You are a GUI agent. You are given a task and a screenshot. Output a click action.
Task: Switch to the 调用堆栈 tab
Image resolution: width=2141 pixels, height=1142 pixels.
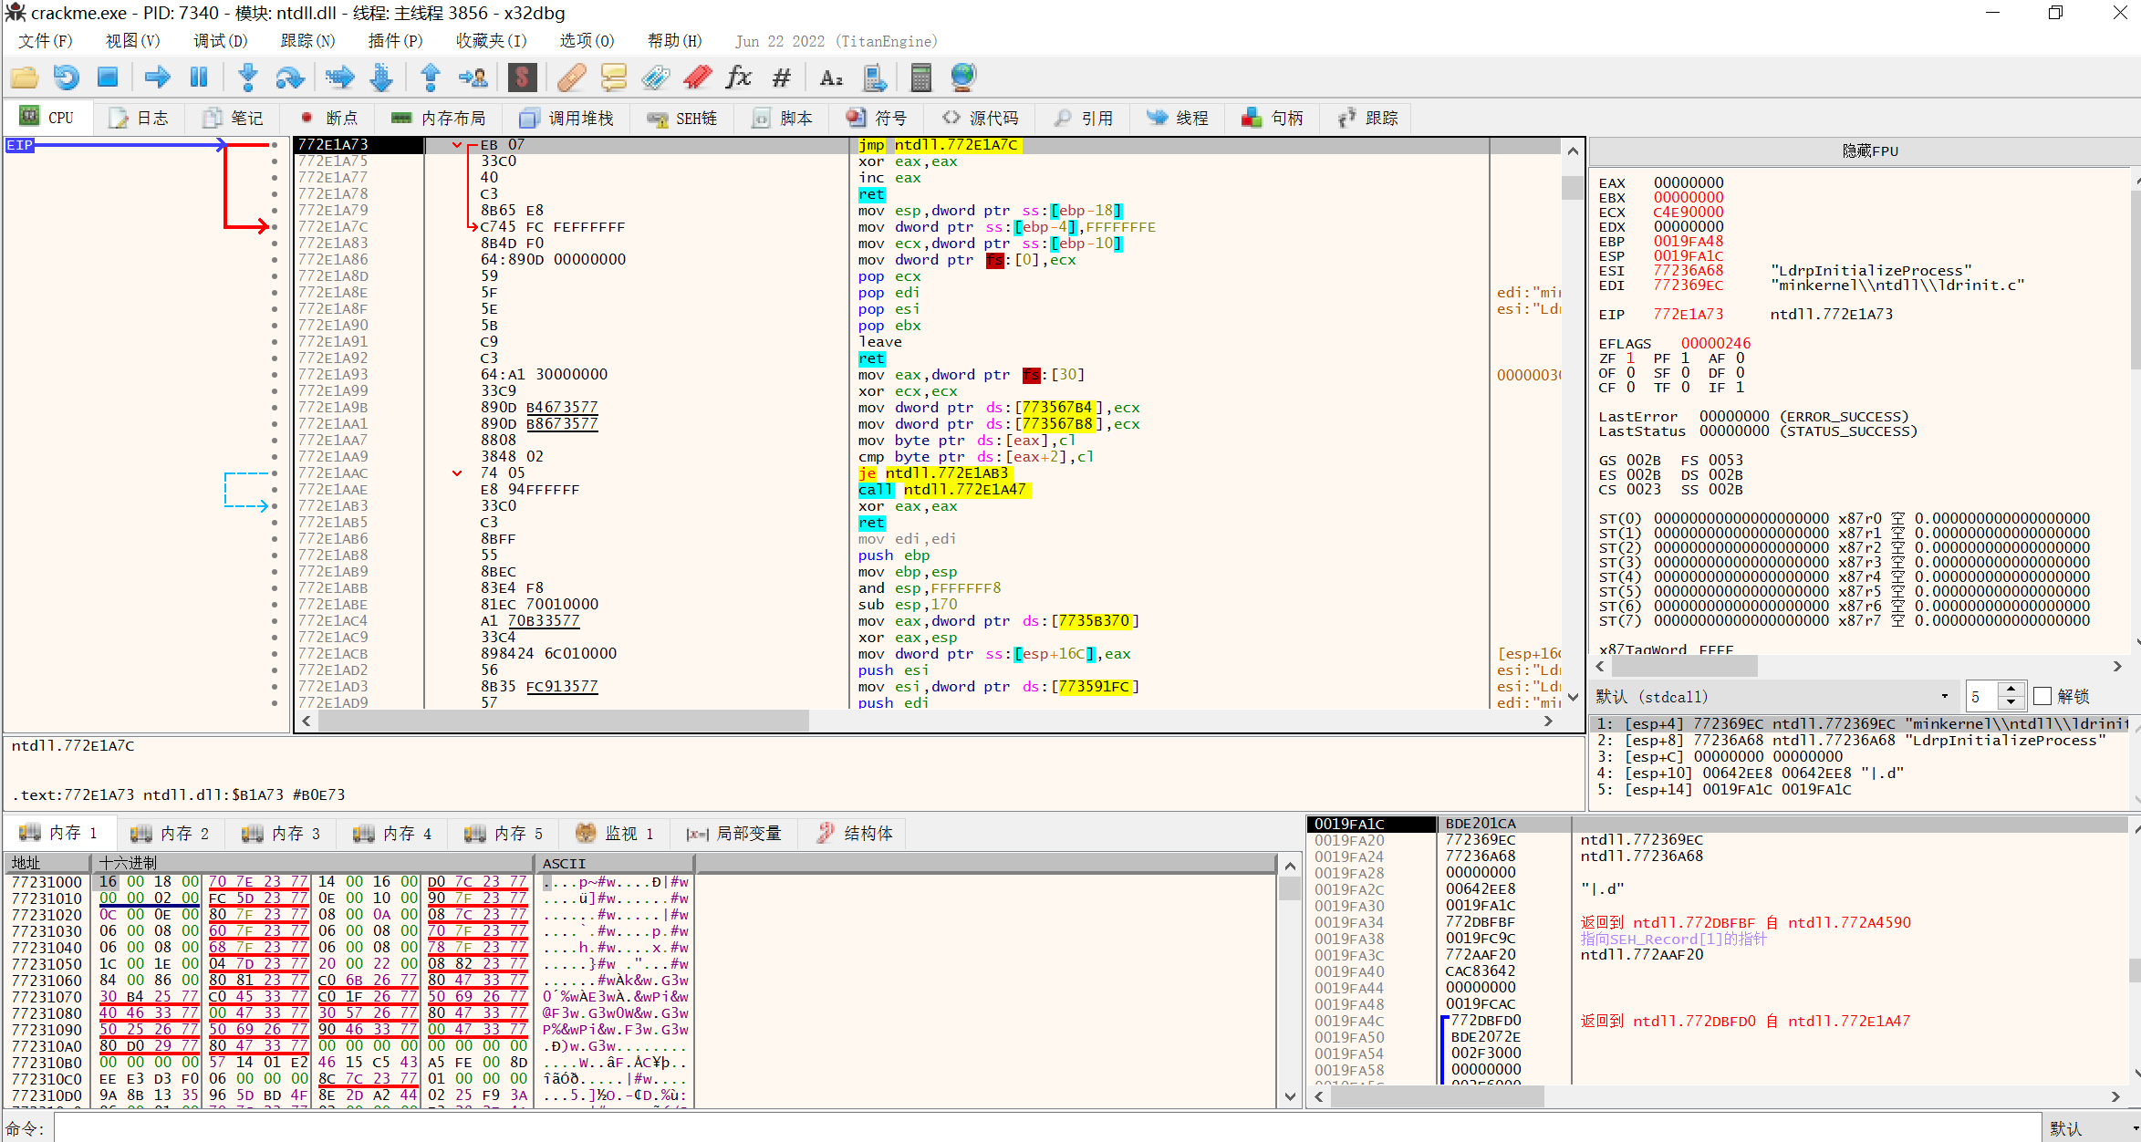coord(567,118)
